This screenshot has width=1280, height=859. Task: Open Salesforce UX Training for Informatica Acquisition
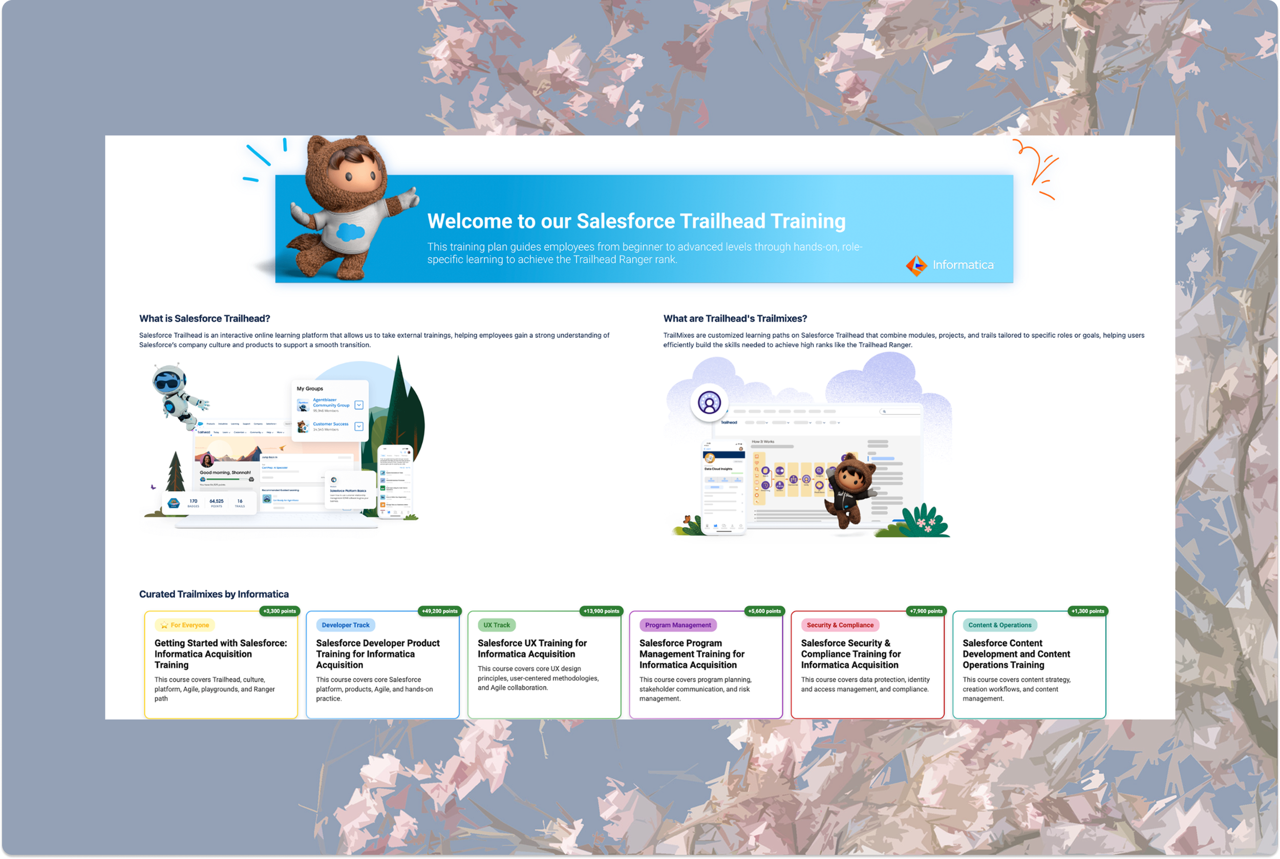tap(544, 664)
